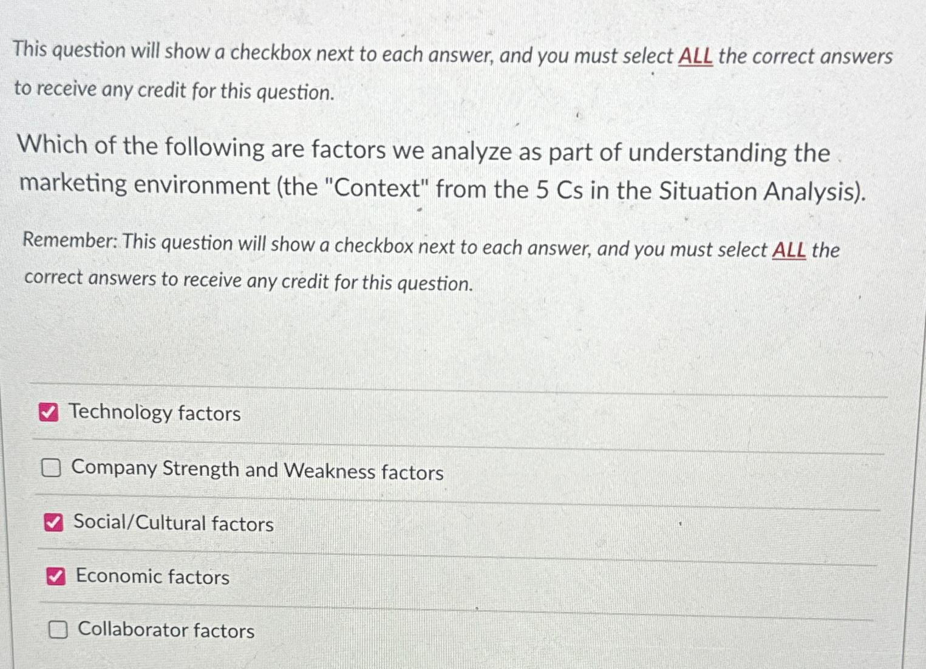
Task: Click the italic Remember reminder paragraph
Action: 425,262
